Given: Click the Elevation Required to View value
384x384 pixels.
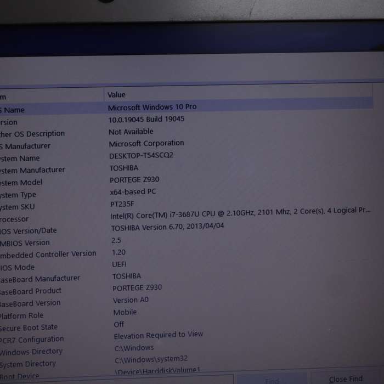Looking at the screenshot, I should pyautogui.click(x=159, y=335).
